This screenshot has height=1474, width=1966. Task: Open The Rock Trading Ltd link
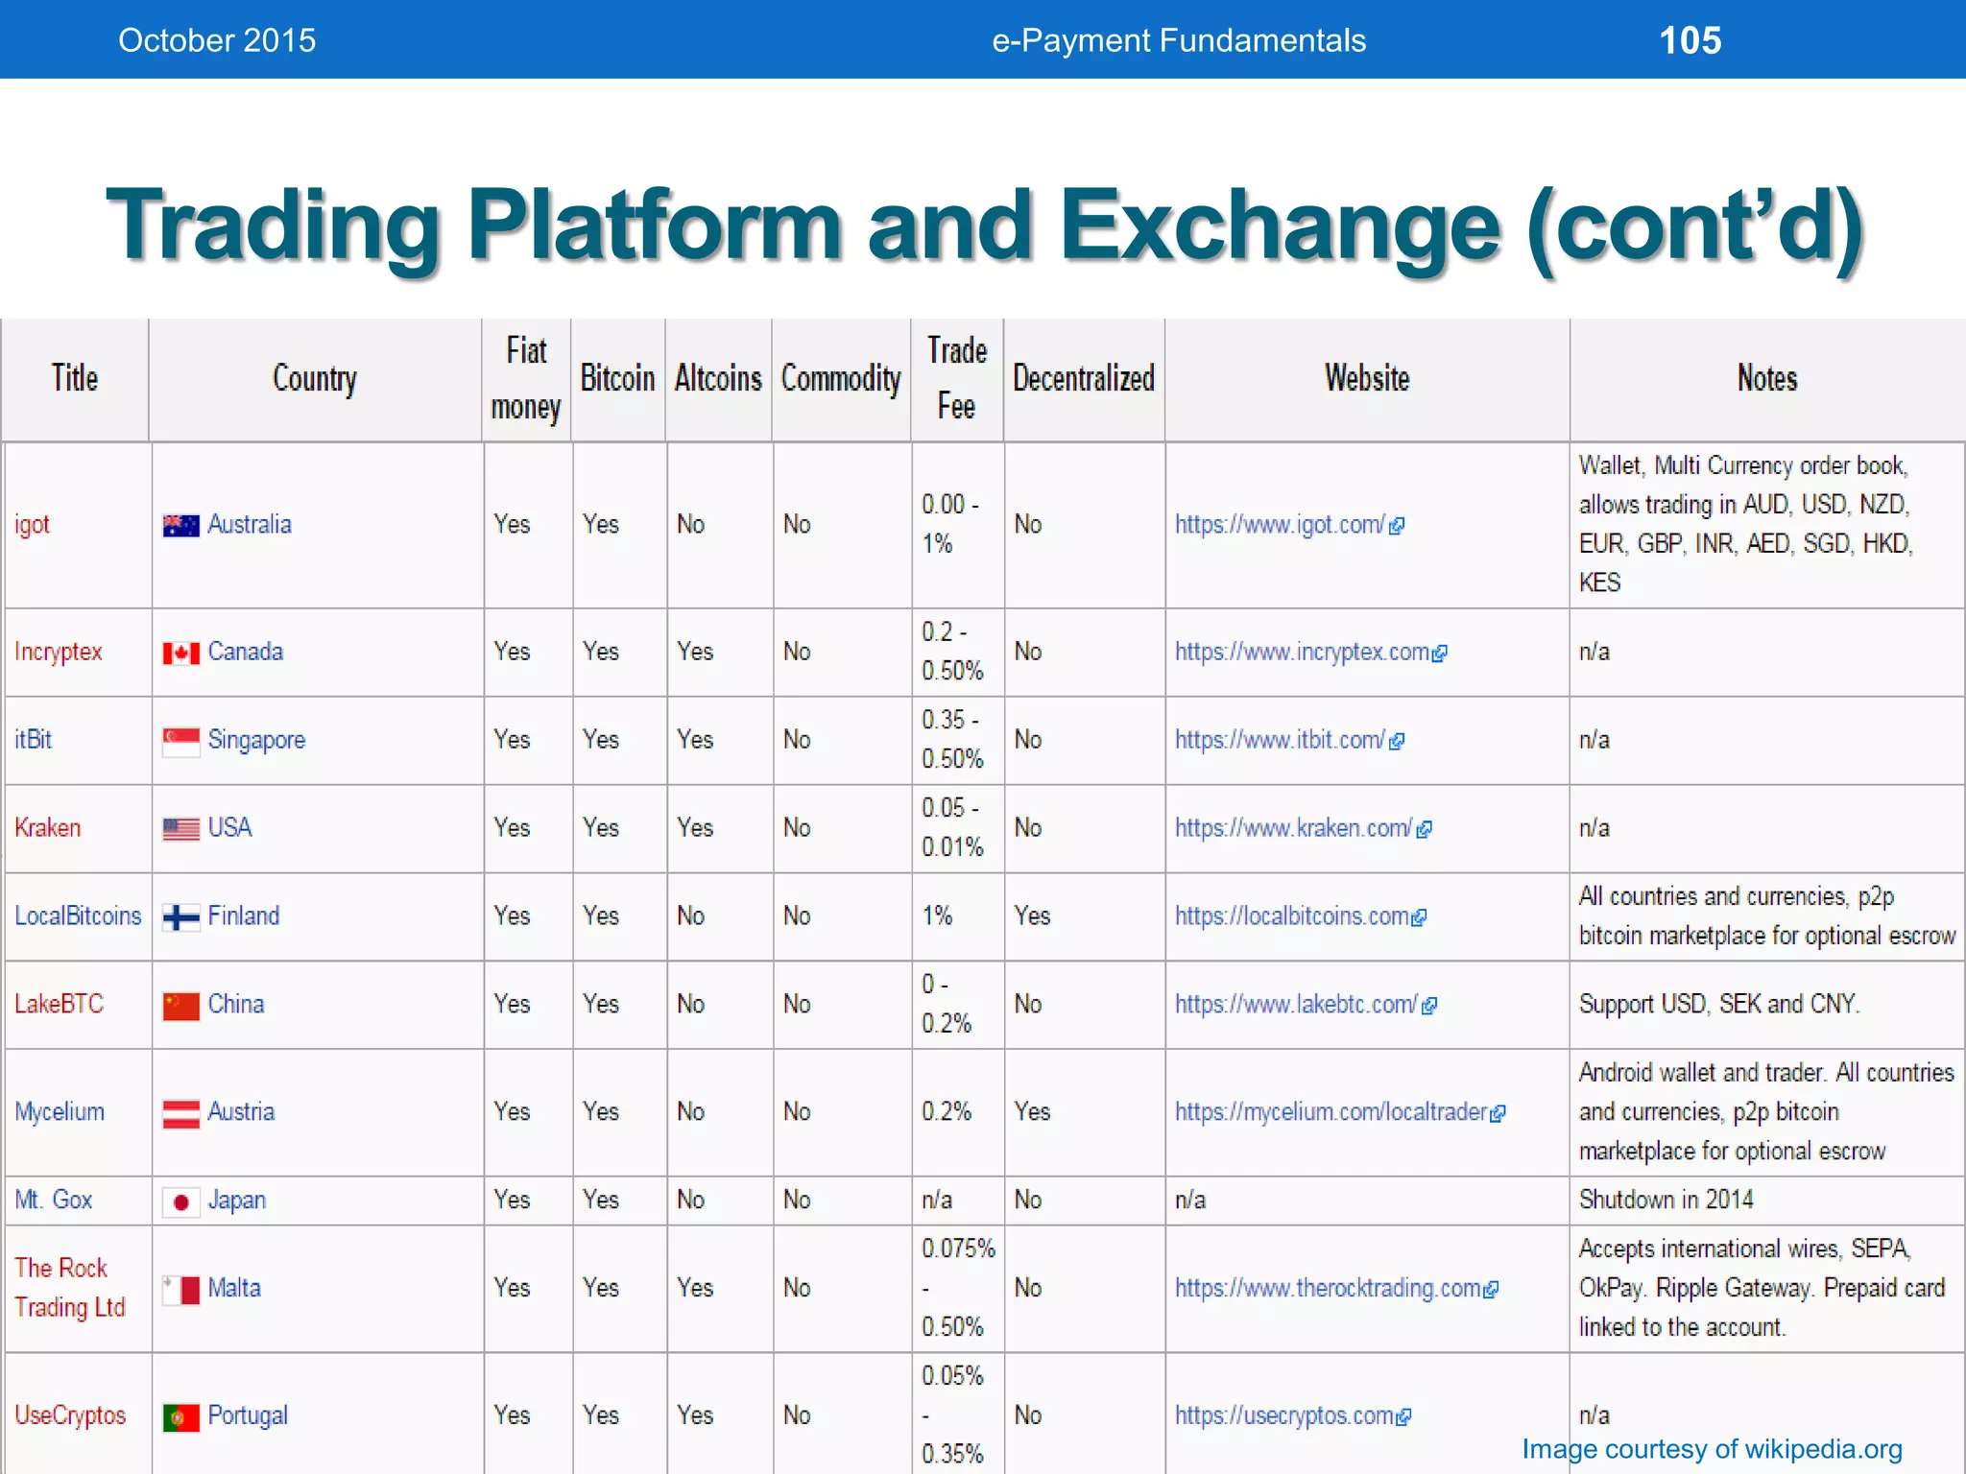(69, 1288)
